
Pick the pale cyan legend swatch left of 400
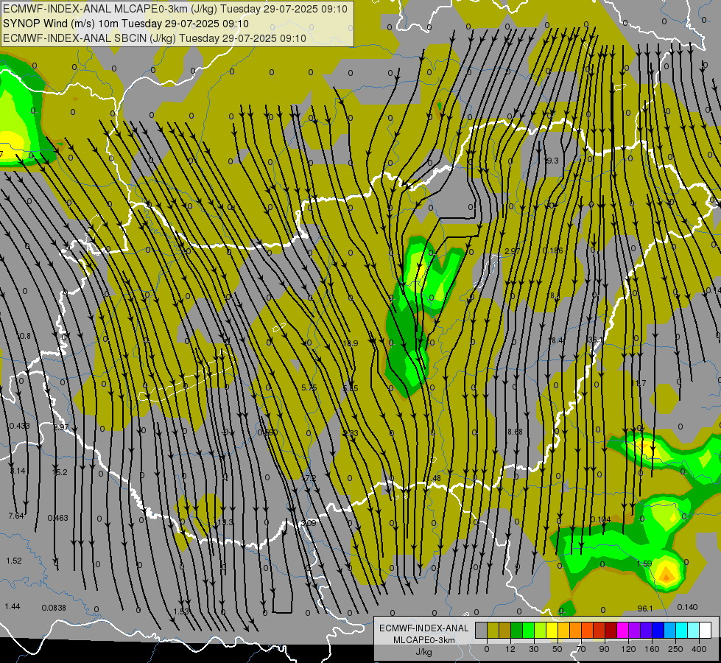[x=694, y=630]
